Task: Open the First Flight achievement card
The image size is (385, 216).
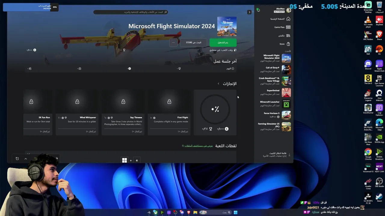Action: (x=169, y=112)
